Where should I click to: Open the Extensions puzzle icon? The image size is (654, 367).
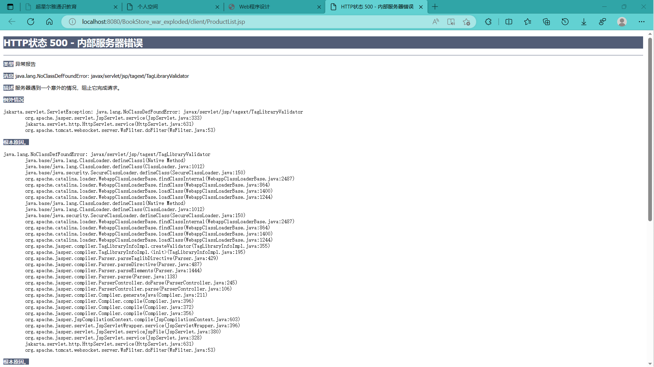(x=488, y=22)
